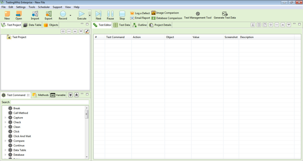Click the Test Command Search field
The height and width of the screenshot is (161, 303).
50,102
